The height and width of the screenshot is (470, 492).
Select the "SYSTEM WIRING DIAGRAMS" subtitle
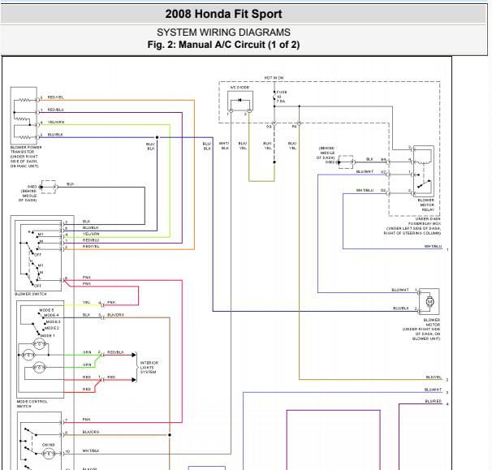(223, 32)
